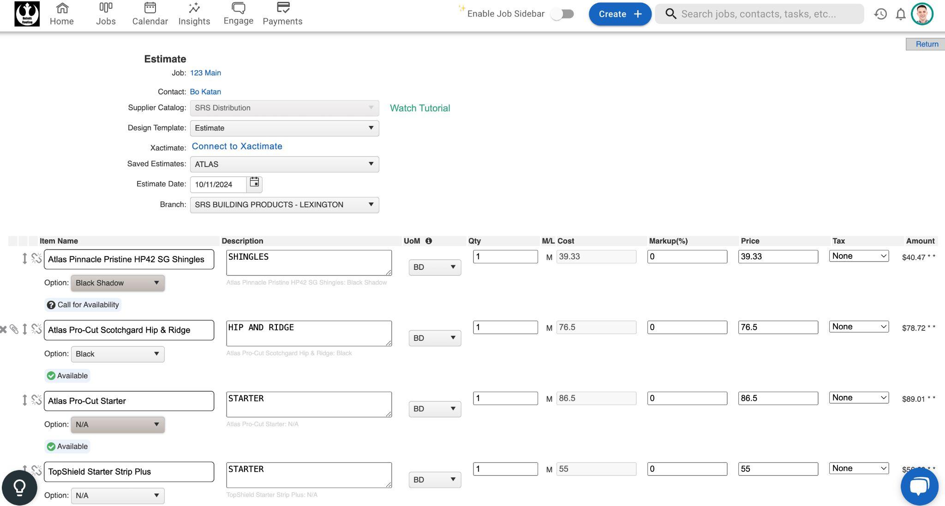Open the Black Shadow option dropdown
The image size is (945, 506).
coord(118,283)
